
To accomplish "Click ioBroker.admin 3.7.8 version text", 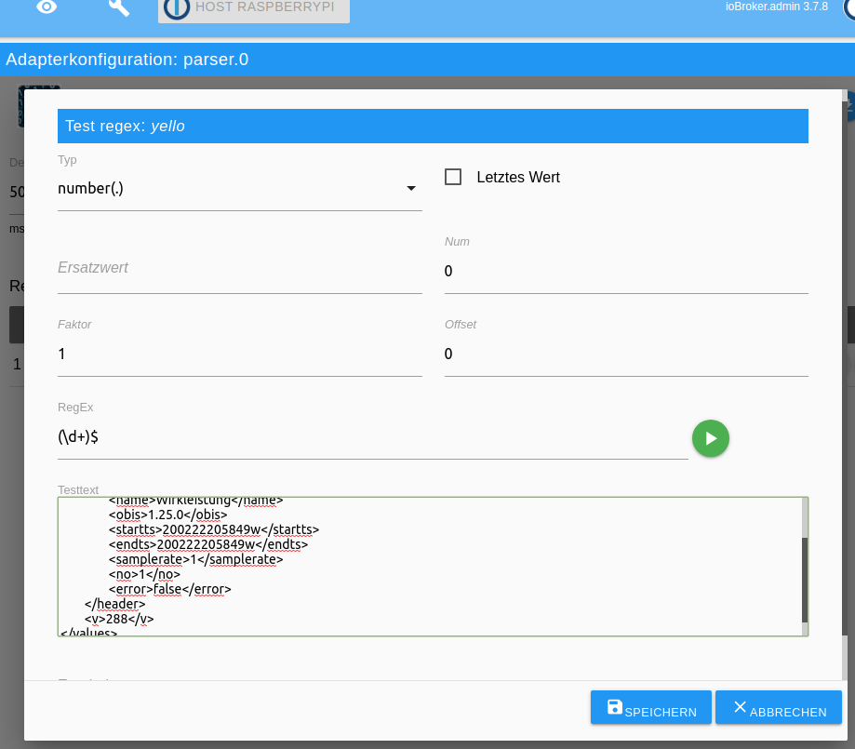I will (777, 7).
